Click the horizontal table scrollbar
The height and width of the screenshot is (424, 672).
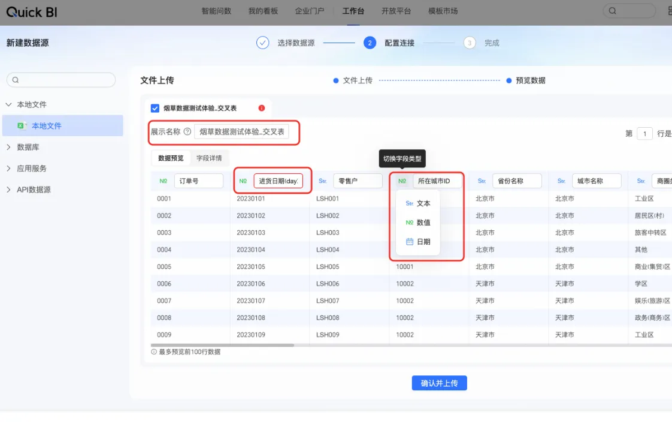222,345
